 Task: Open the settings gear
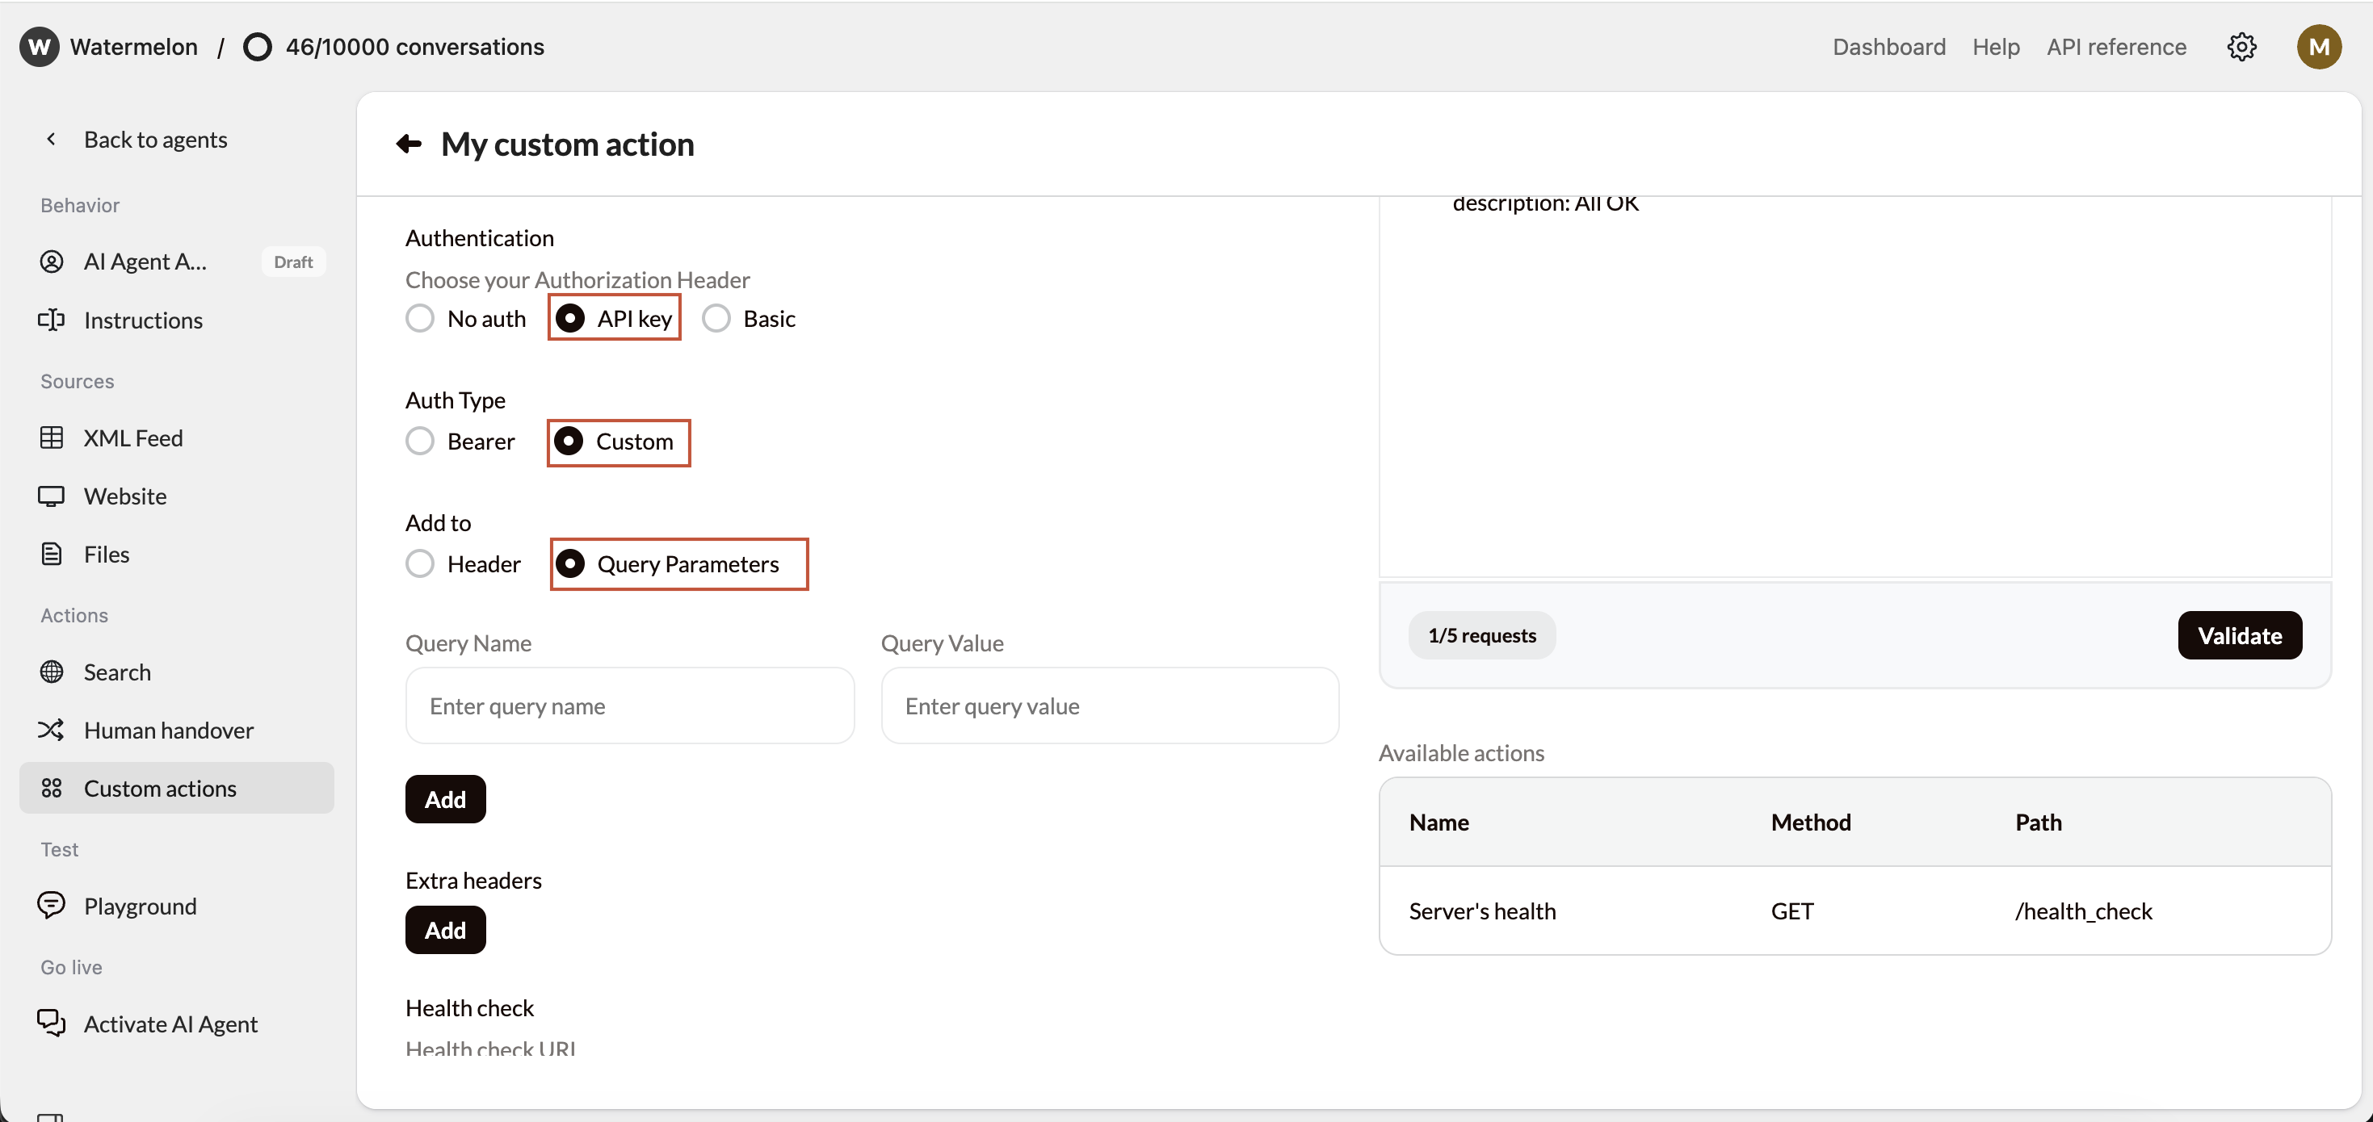tap(2241, 47)
